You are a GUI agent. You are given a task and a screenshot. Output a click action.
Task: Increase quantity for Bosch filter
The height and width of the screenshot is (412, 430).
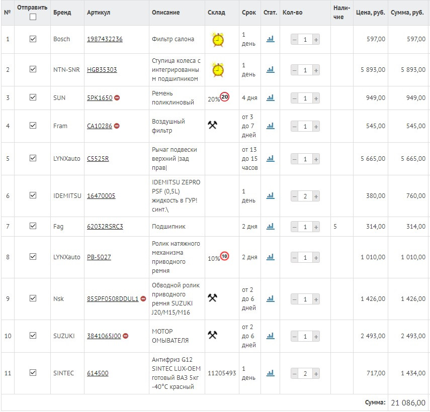316,40
